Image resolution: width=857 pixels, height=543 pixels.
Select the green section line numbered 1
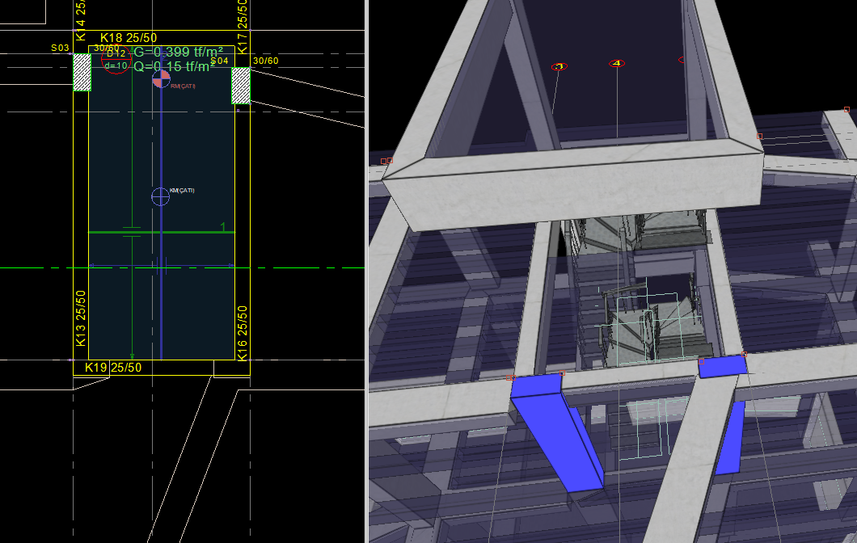[162, 232]
